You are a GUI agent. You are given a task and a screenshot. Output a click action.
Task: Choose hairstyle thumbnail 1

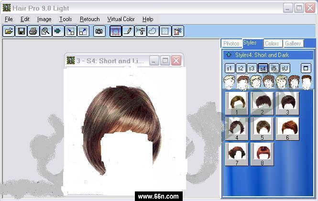(237, 103)
